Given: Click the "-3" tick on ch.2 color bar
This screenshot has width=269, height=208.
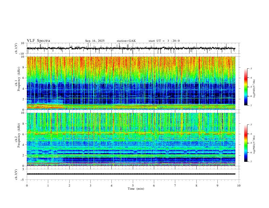Looking at the screenshot, I should pos(250,125).
